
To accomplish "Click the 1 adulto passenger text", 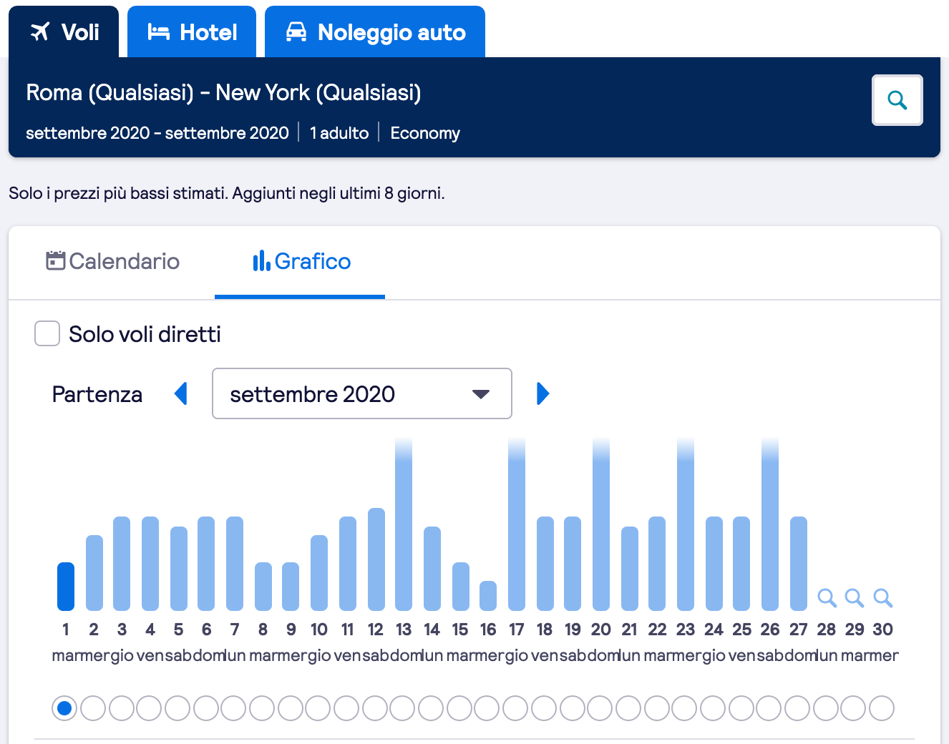I will (339, 133).
